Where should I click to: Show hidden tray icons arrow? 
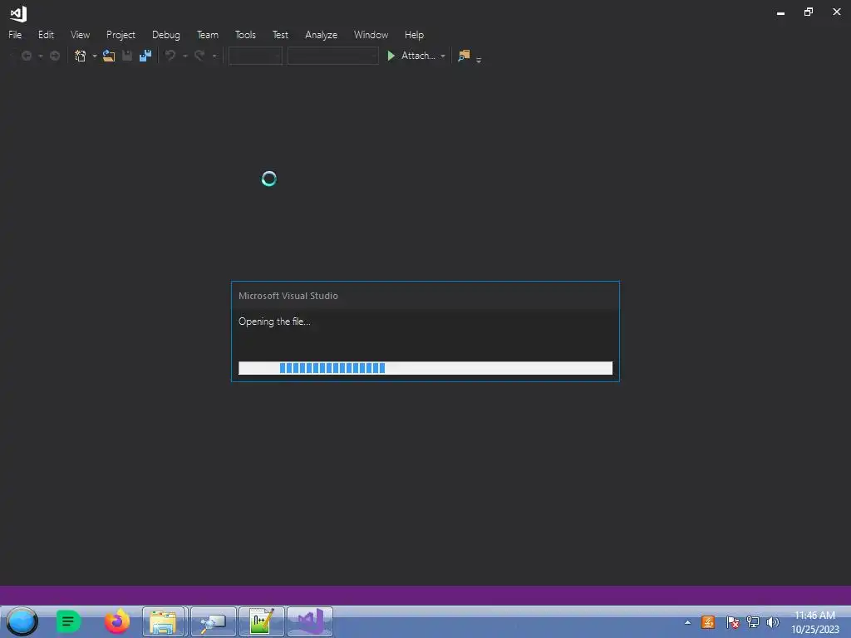(x=687, y=622)
